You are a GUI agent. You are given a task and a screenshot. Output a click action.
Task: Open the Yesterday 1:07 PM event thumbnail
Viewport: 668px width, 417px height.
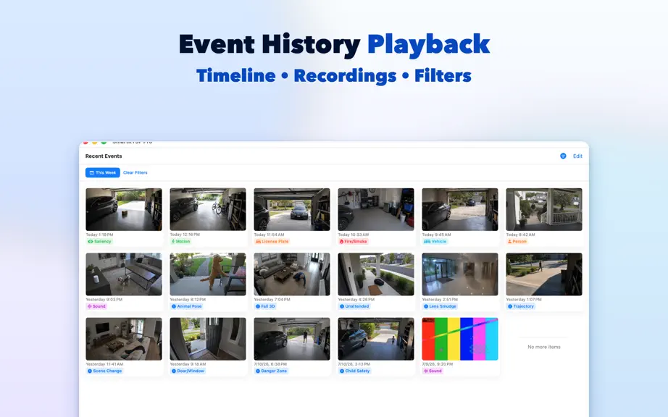[544, 274]
